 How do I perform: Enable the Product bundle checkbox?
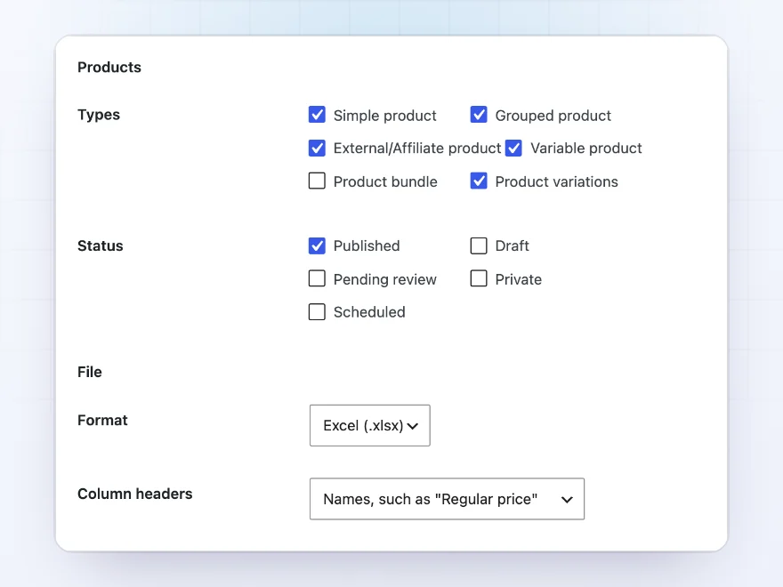tap(317, 181)
